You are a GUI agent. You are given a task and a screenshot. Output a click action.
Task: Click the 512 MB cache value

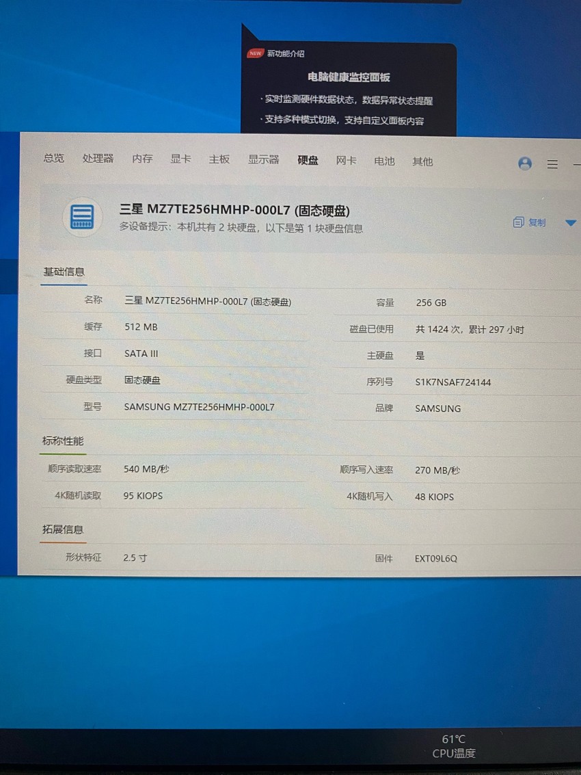click(x=141, y=327)
